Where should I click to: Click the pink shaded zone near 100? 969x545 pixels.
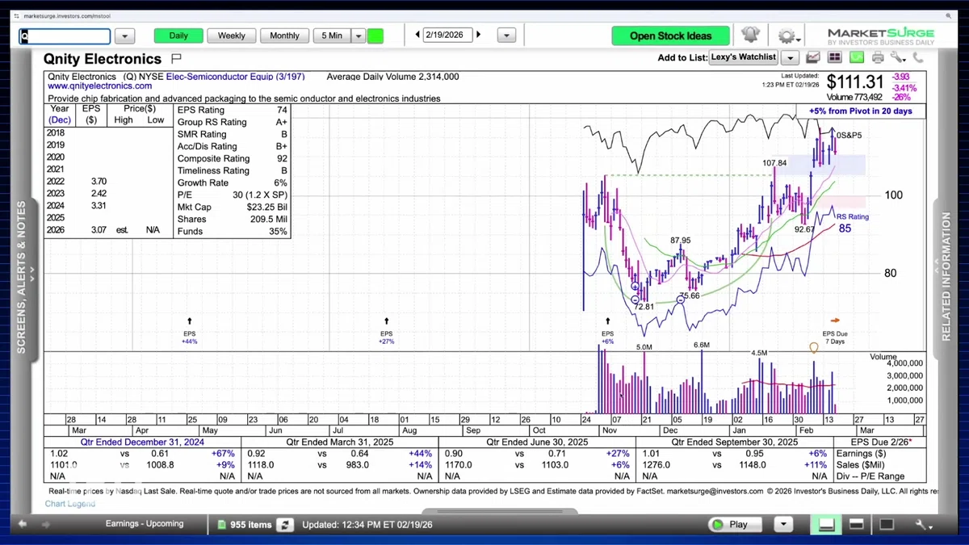(843, 202)
